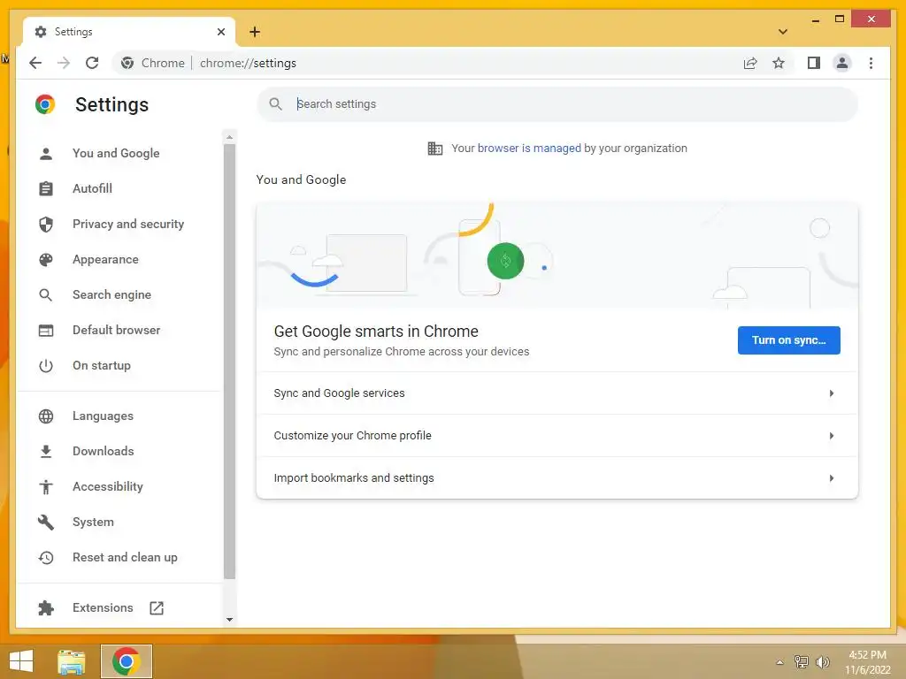906x679 pixels.
Task: Expand Sync and Google services arrow
Action: tap(831, 393)
